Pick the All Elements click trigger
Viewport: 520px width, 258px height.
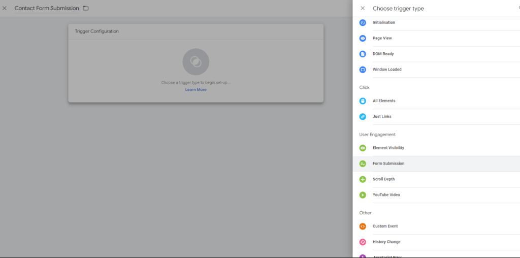(x=436, y=101)
